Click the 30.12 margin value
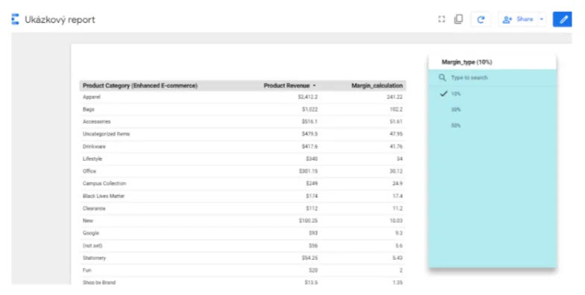 click(x=396, y=171)
